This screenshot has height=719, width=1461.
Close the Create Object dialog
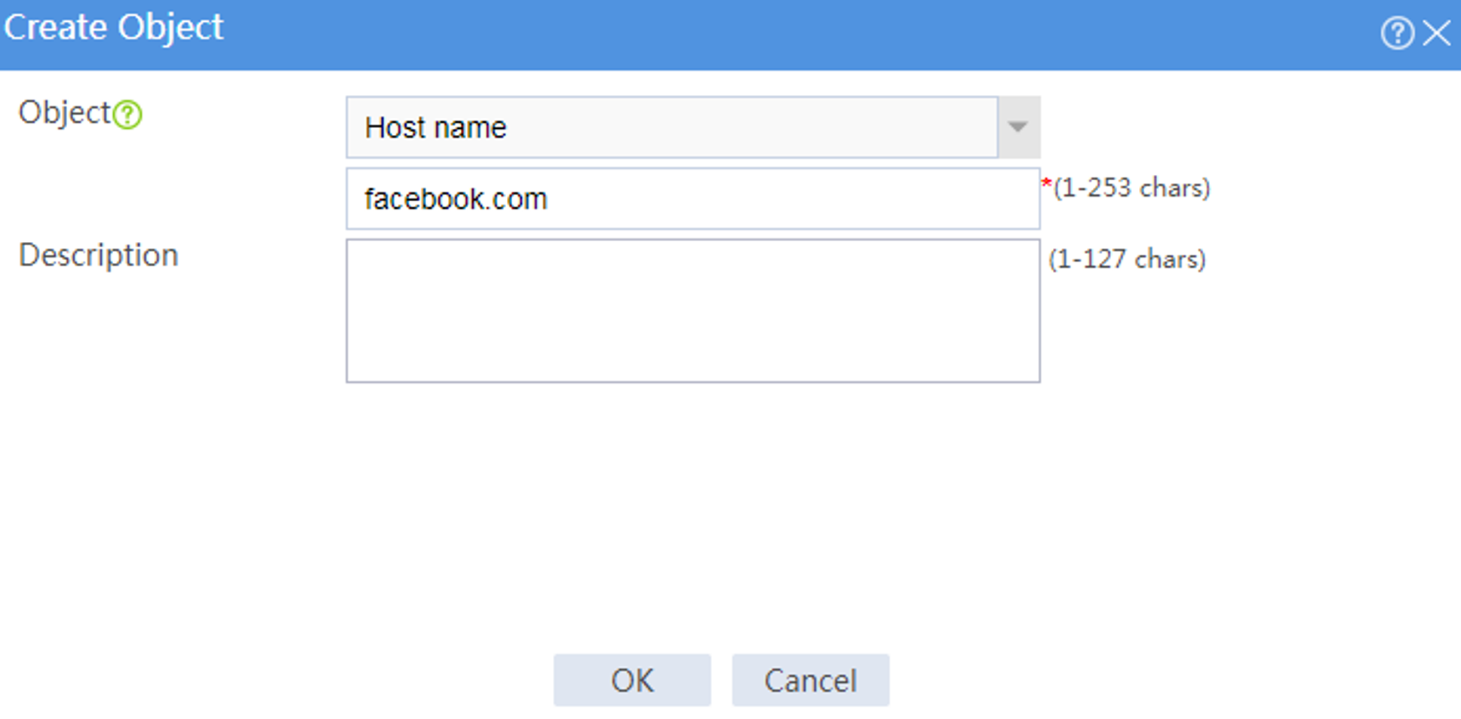tap(1437, 33)
